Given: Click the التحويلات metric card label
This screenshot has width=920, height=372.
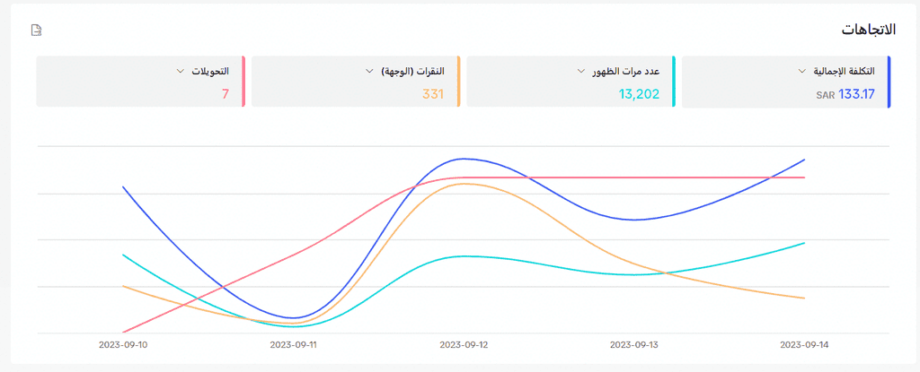Looking at the screenshot, I should 208,70.
